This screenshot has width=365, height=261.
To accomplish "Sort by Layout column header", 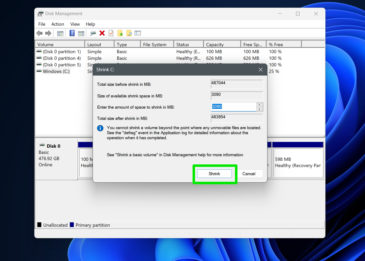I will [x=99, y=44].
